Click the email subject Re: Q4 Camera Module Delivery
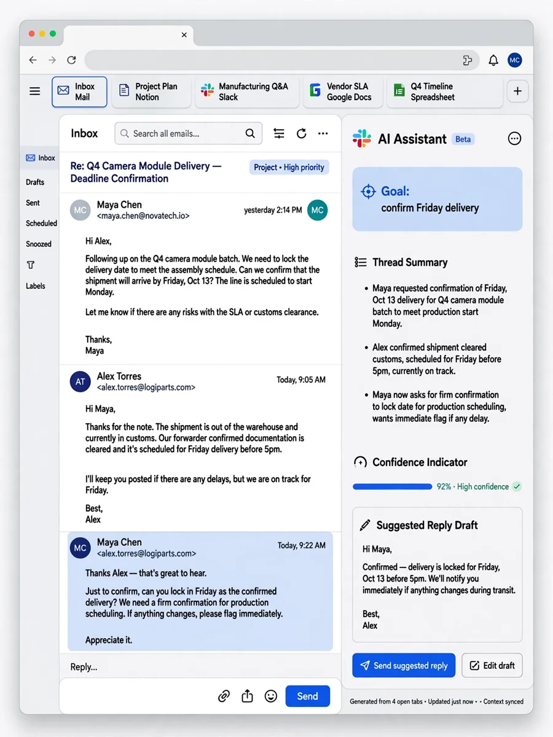 click(x=146, y=172)
